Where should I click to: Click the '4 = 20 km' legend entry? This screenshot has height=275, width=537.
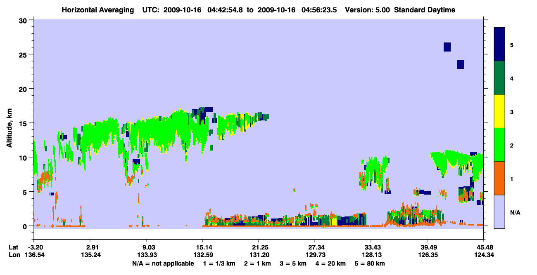click(331, 263)
